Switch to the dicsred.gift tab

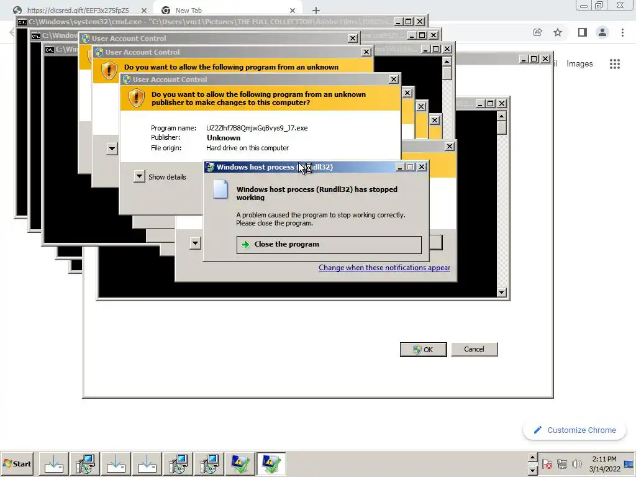tap(78, 11)
